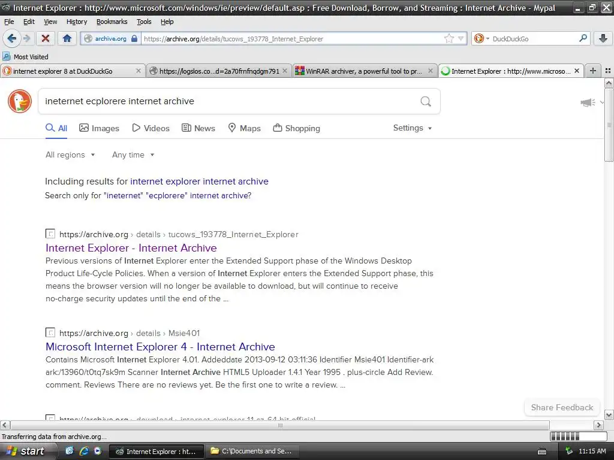The image size is (614, 460).
Task: Click the first quick launch icon next to Start
Action: click(x=70, y=452)
